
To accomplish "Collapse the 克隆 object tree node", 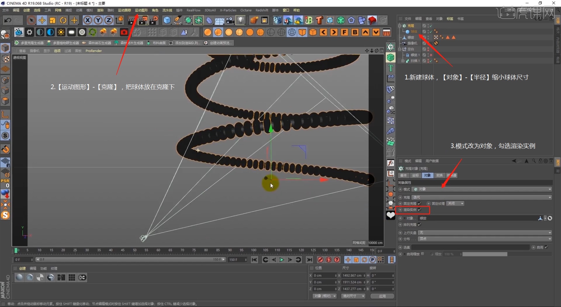I will point(400,26).
